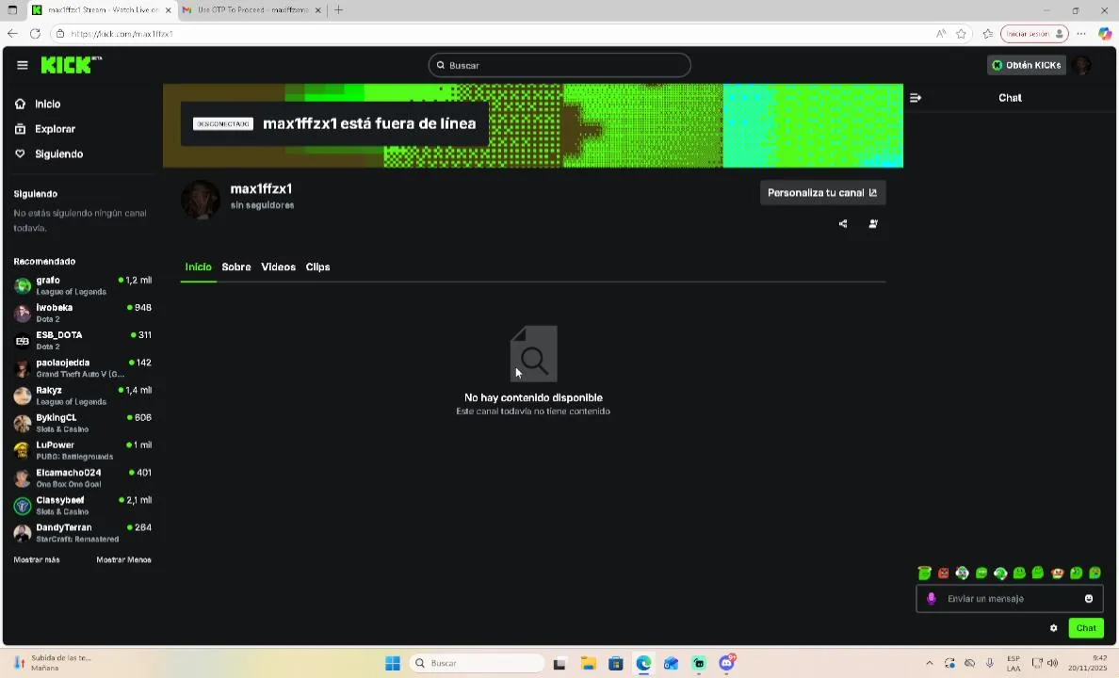Click Personaliza tu canal button
This screenshot has height=678, width=1119.
click(822, 193)
